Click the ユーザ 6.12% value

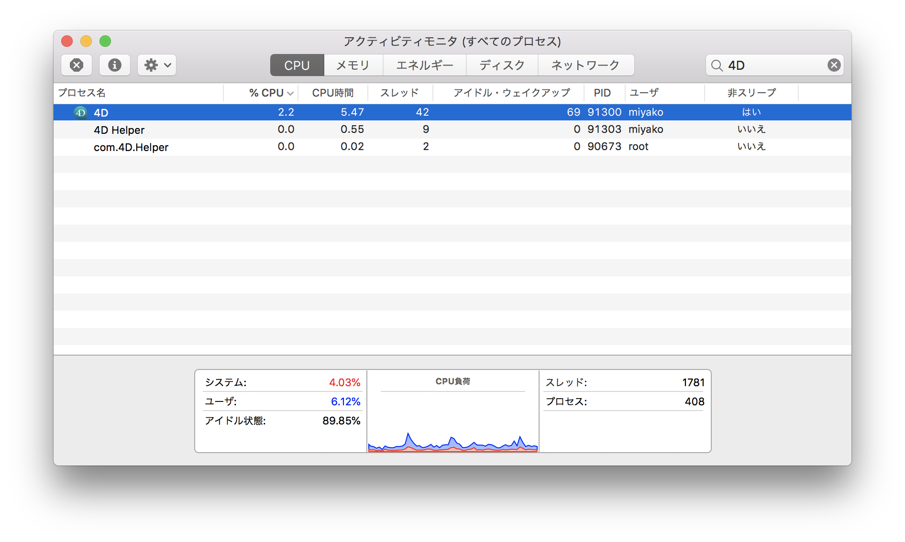coord(345,401)
